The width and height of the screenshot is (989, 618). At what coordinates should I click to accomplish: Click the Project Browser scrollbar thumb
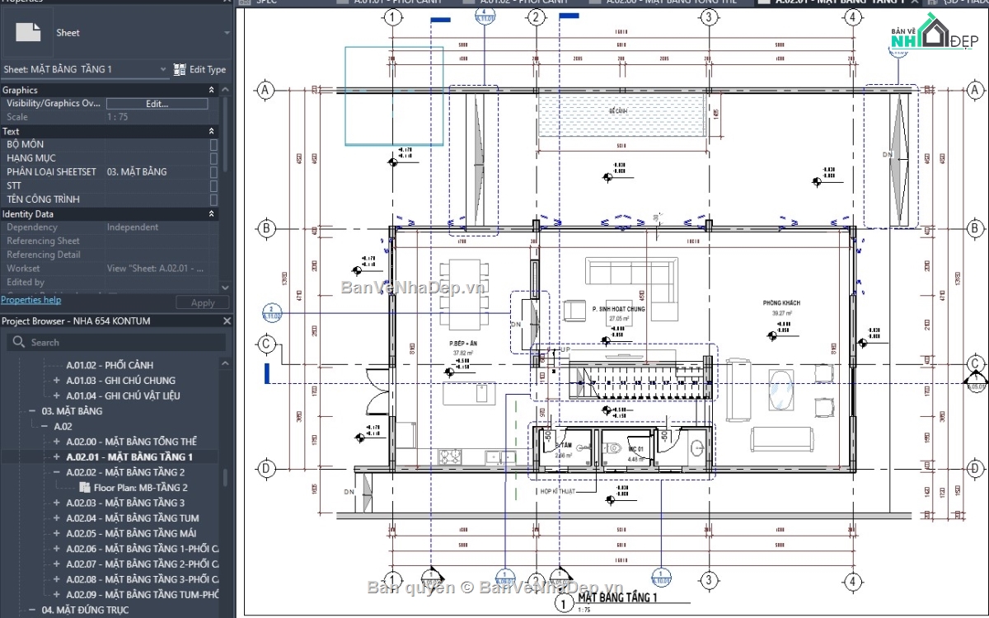pyautogui.click(x=226, y=477)
